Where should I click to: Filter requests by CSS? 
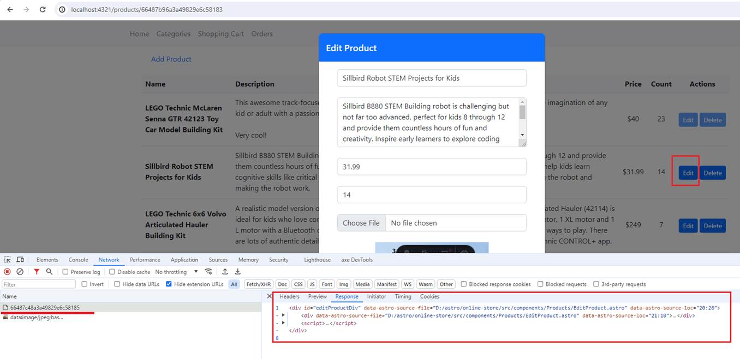[298, 284]
